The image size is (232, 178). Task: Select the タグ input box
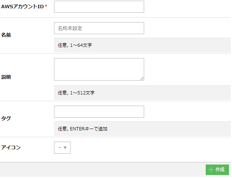coord(99,112)
